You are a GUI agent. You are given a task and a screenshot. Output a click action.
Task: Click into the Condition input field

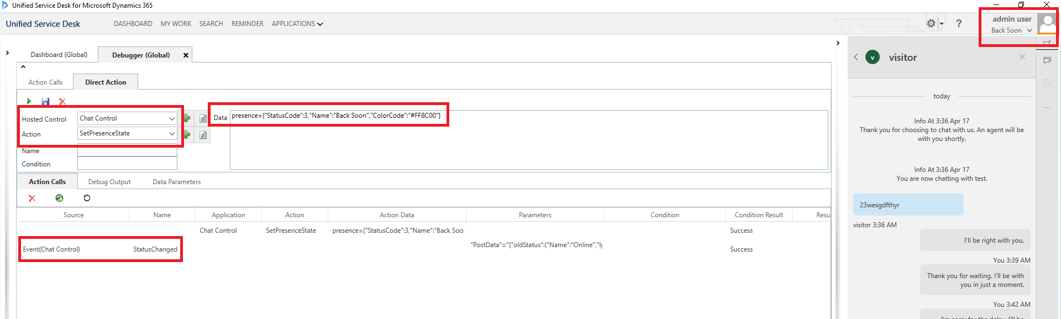(127, 164)
